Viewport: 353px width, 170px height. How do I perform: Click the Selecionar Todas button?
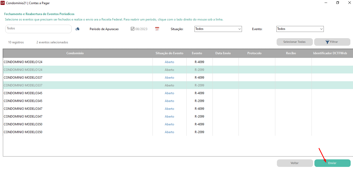pos(295,42)
